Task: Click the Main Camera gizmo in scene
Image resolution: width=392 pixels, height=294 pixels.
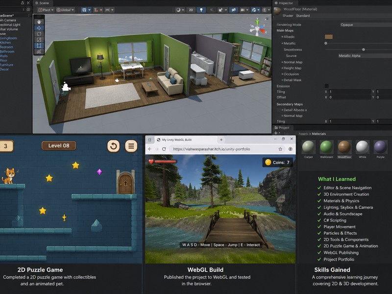Action: 66,87
